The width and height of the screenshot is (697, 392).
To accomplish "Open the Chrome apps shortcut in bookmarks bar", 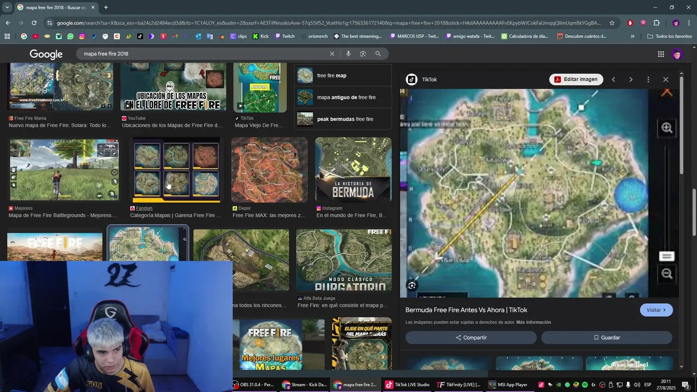I will 7,36.
